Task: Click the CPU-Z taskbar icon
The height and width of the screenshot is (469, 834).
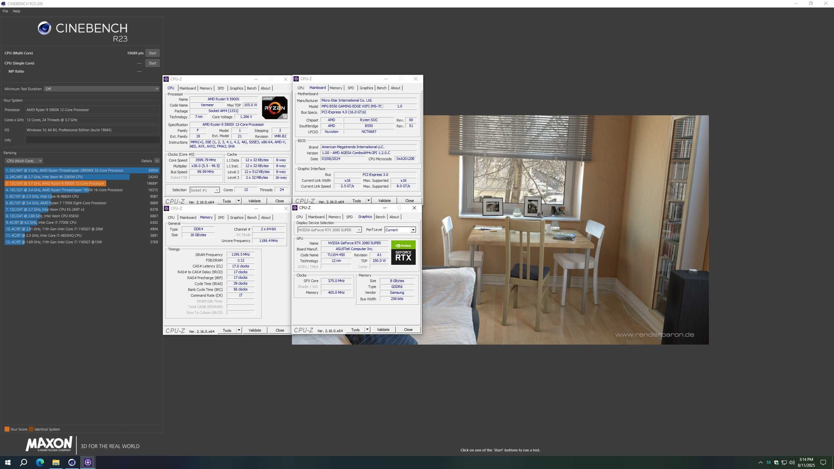Action: [88, 462]
